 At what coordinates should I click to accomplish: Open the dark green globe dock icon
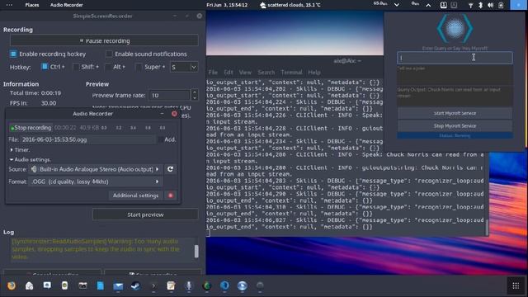click(207, 286)
